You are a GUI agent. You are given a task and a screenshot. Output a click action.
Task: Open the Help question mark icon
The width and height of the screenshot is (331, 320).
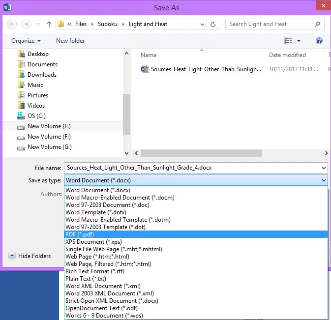[319, 40]
